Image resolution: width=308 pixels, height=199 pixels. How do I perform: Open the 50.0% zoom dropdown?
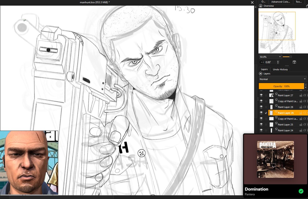coord(270,57)
